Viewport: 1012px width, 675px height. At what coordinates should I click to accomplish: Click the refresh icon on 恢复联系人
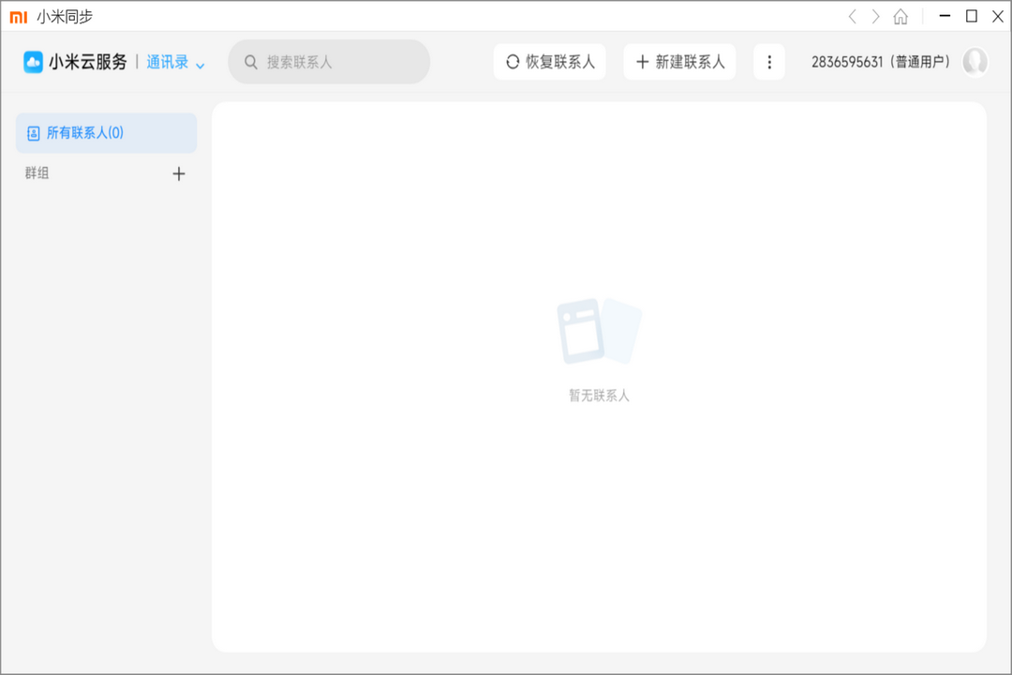click(513, 61)
